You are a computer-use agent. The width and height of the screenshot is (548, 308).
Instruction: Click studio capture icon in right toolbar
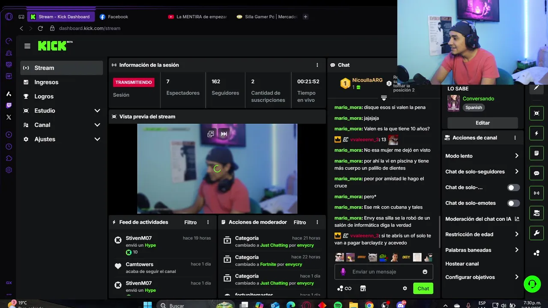(x=536, y=113)
